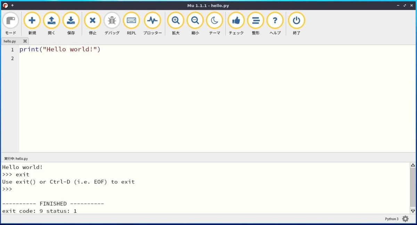Click the 'Hello world!' output line
Viewport: 417px width, 225px height.
[x=22, y=167]
